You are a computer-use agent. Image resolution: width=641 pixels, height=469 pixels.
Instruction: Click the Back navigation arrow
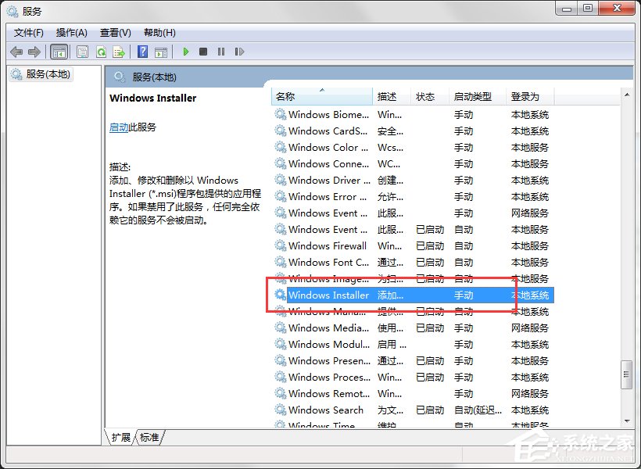pos(17,52)
